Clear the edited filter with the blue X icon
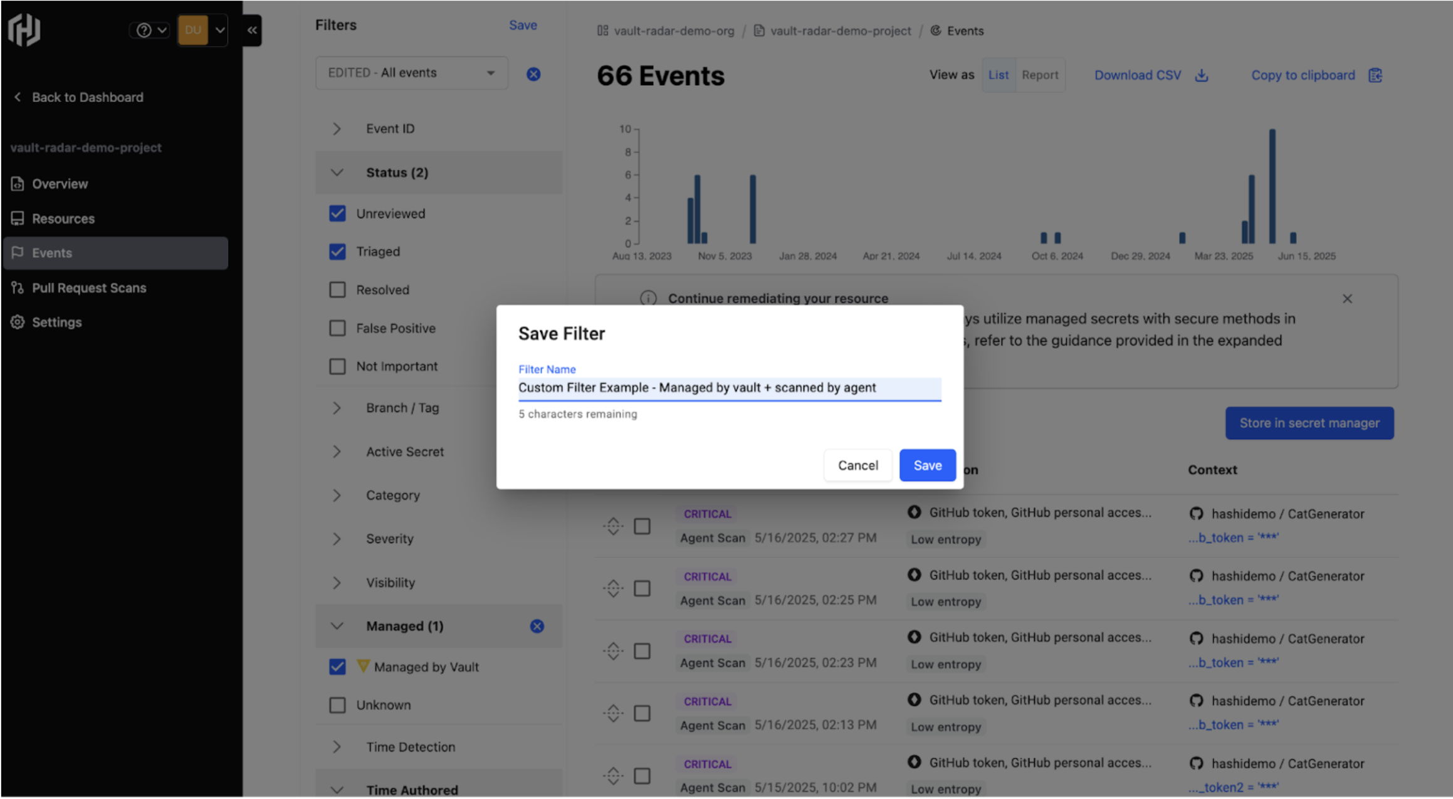The image size is (1453, 799). pyautogui.click(x=533, y=74)
